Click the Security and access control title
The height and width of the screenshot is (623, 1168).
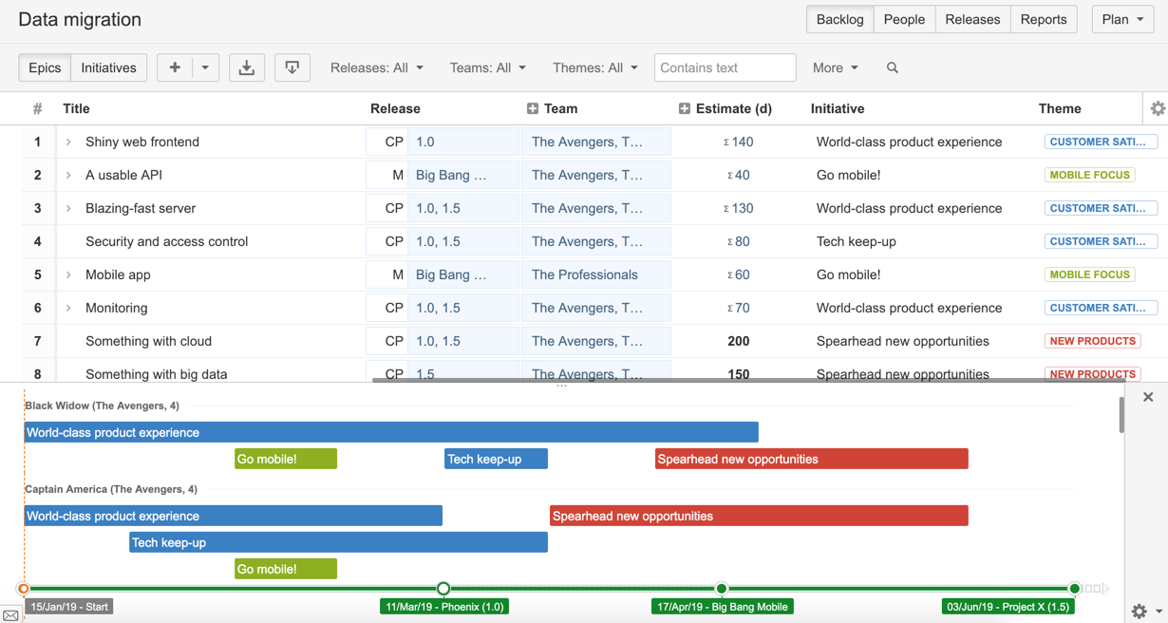166,241
